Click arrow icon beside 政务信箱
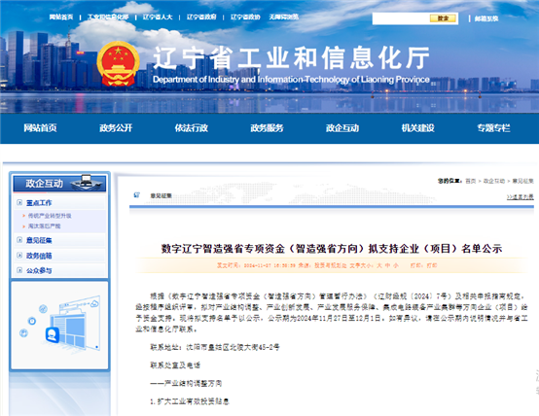The height and width of the screenshot is (416, 539). (19, 256)
